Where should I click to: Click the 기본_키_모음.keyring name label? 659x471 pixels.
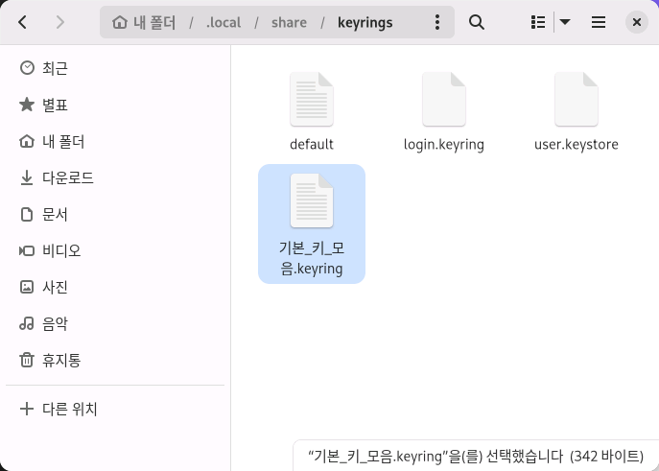pyautogui.click(x=312, y=258)
